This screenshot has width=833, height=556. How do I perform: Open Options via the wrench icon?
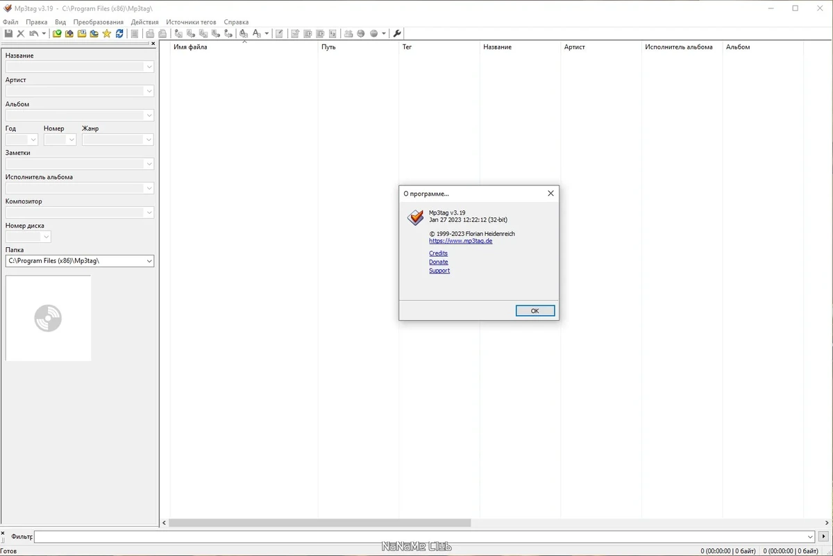click(397, 33)
